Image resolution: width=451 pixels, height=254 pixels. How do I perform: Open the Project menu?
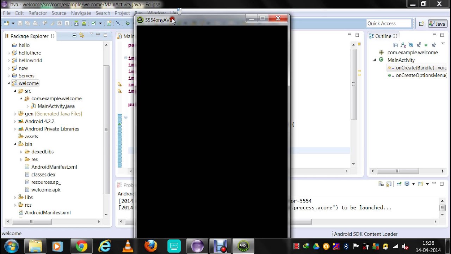122,13
